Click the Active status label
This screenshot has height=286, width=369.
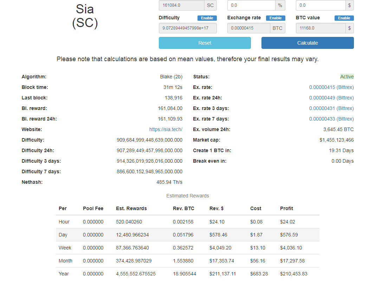[x=347, y=77]
